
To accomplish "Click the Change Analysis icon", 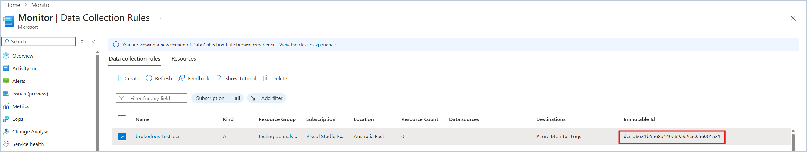I will pyautogui.click(x=6, y=131).
